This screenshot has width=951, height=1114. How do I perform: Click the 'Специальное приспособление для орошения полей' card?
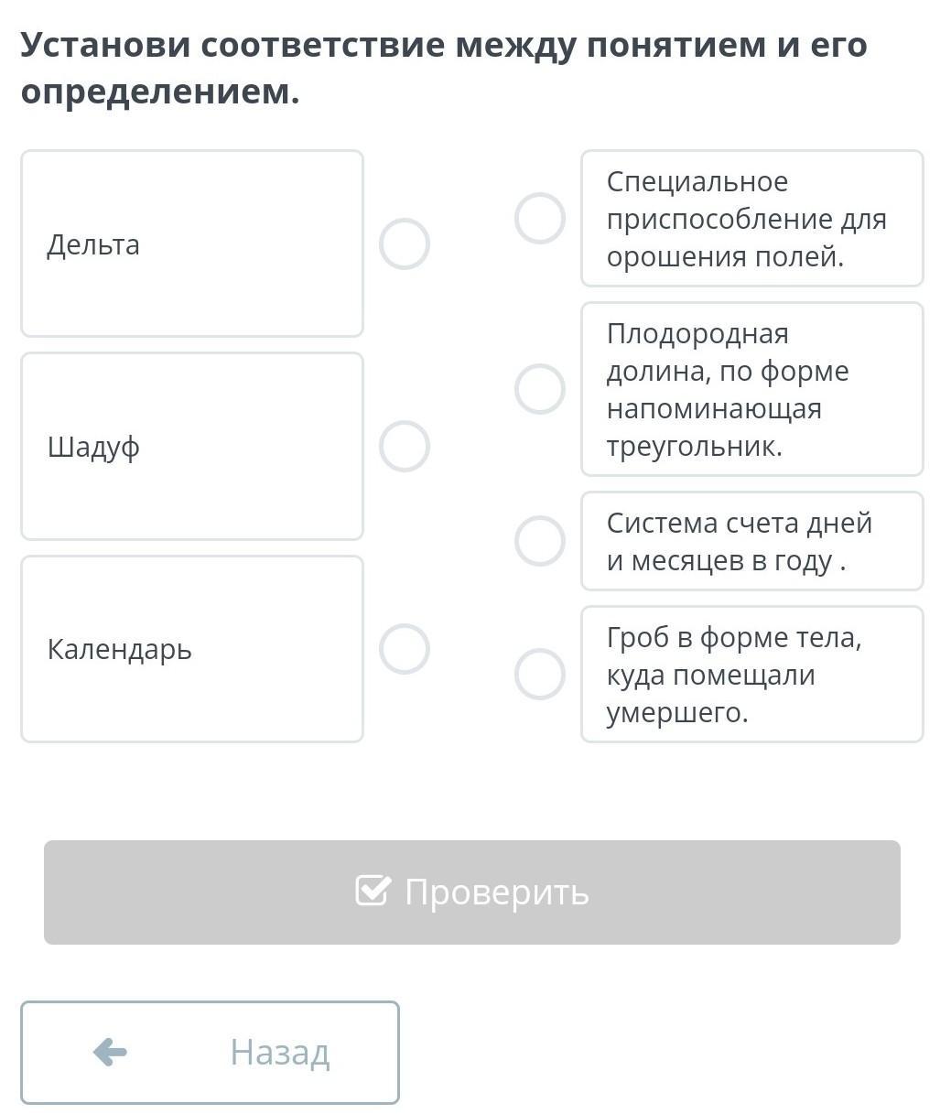752,219
